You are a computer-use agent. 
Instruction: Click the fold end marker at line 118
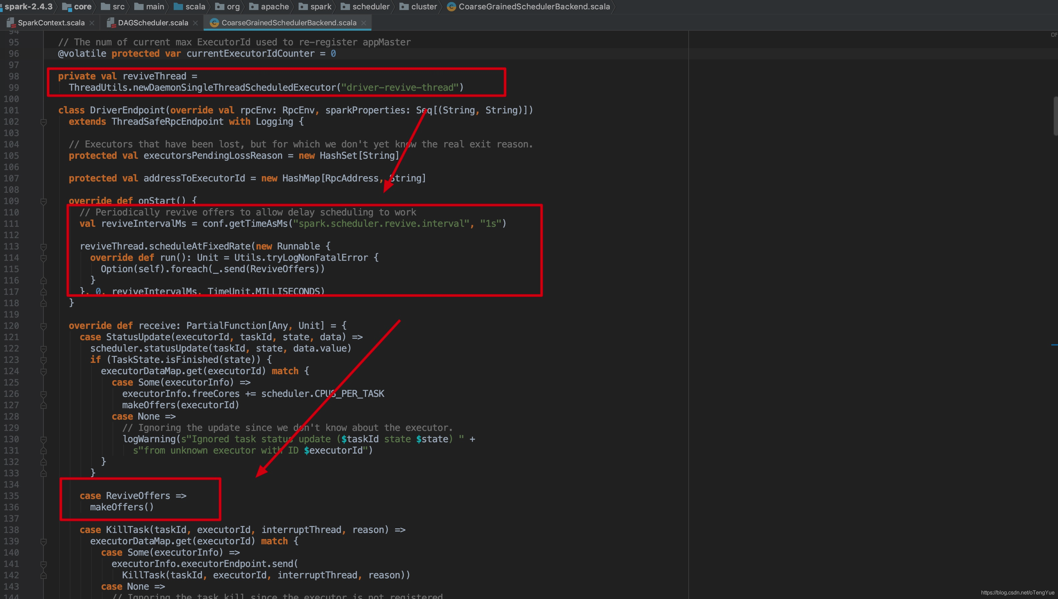(43, 303)
